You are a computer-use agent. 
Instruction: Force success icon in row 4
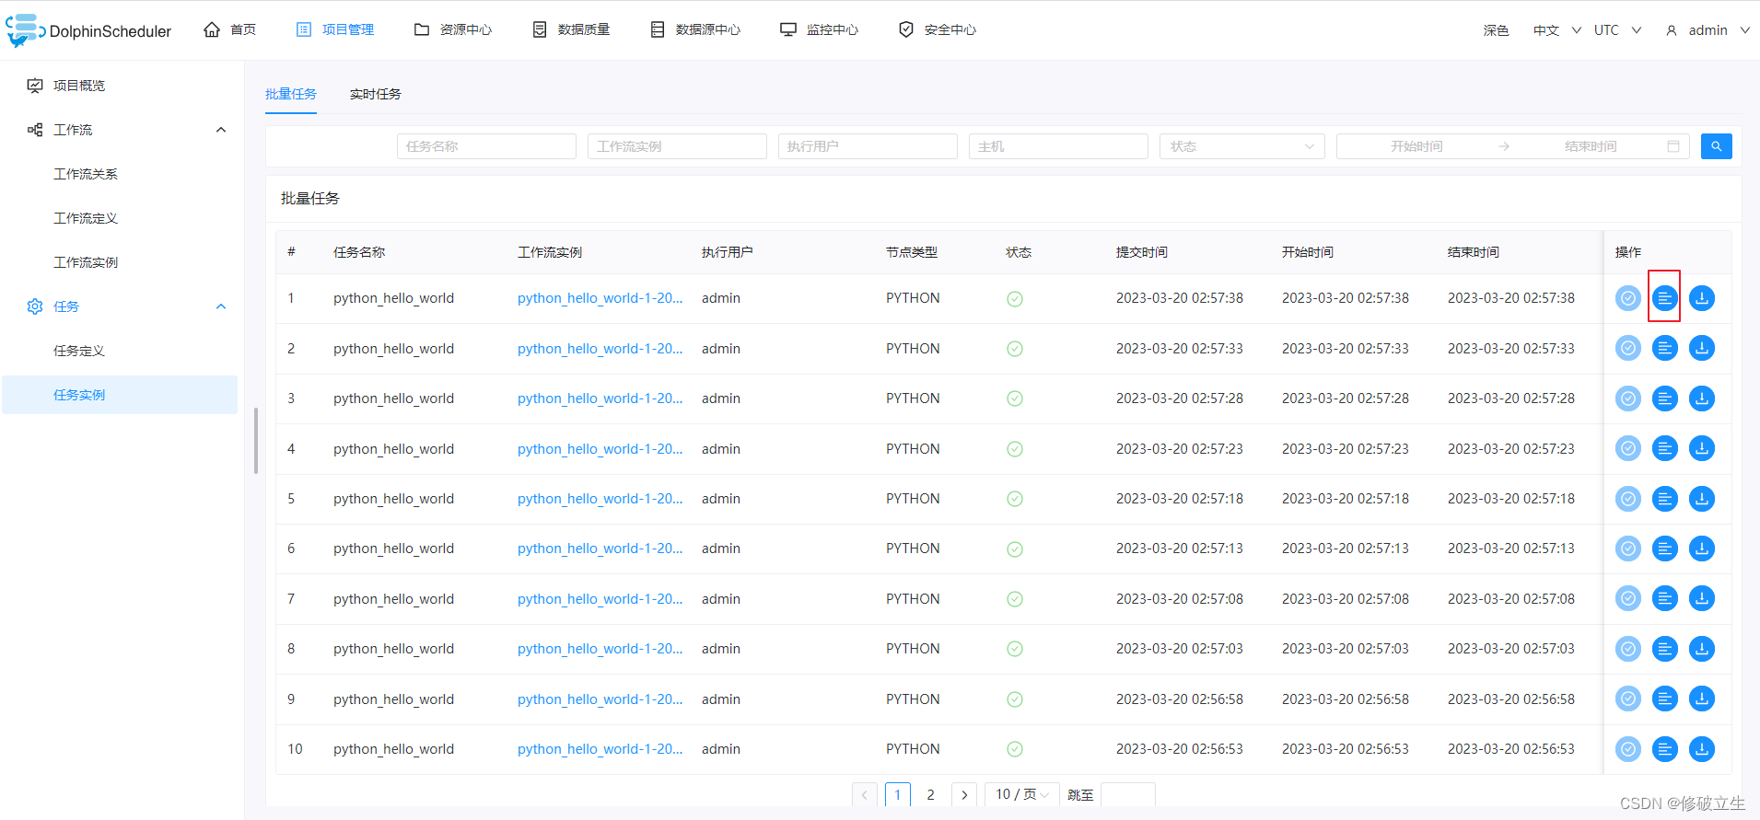pyautogui.click(x=1627, y=448)
